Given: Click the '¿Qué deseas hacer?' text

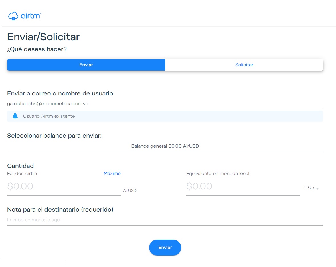Looking at the screenshot, I should 37,49.
